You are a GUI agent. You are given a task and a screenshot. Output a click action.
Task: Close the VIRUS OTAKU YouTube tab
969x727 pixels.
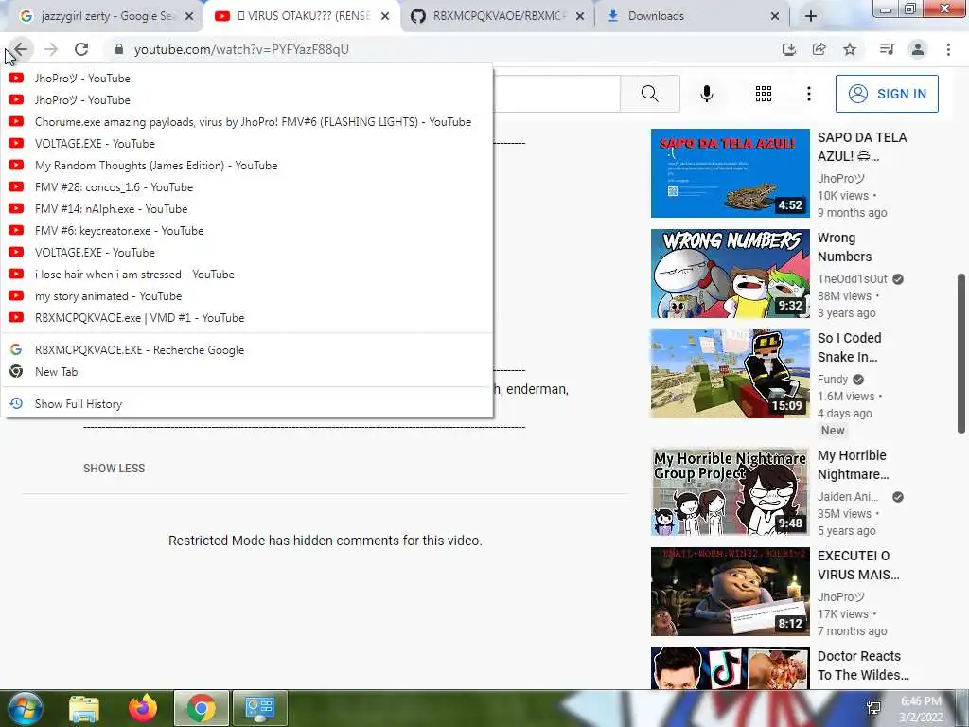pyautogui.click(x=385, y=17)
